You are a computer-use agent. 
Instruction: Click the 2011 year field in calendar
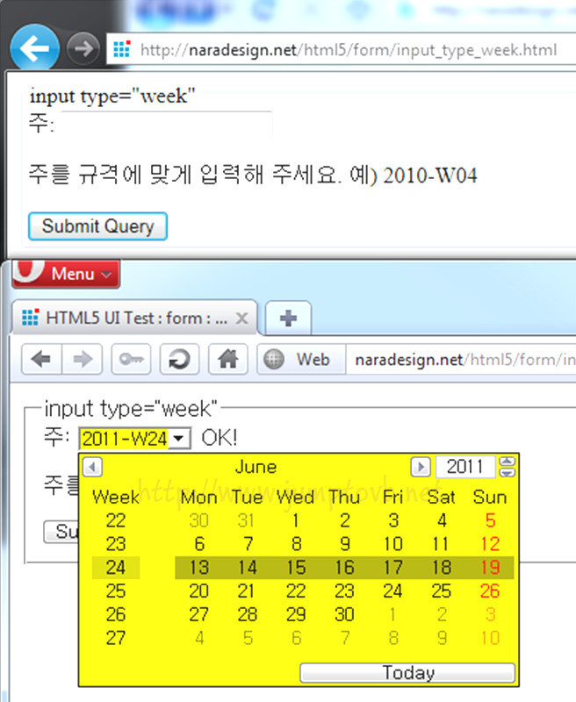464,467
